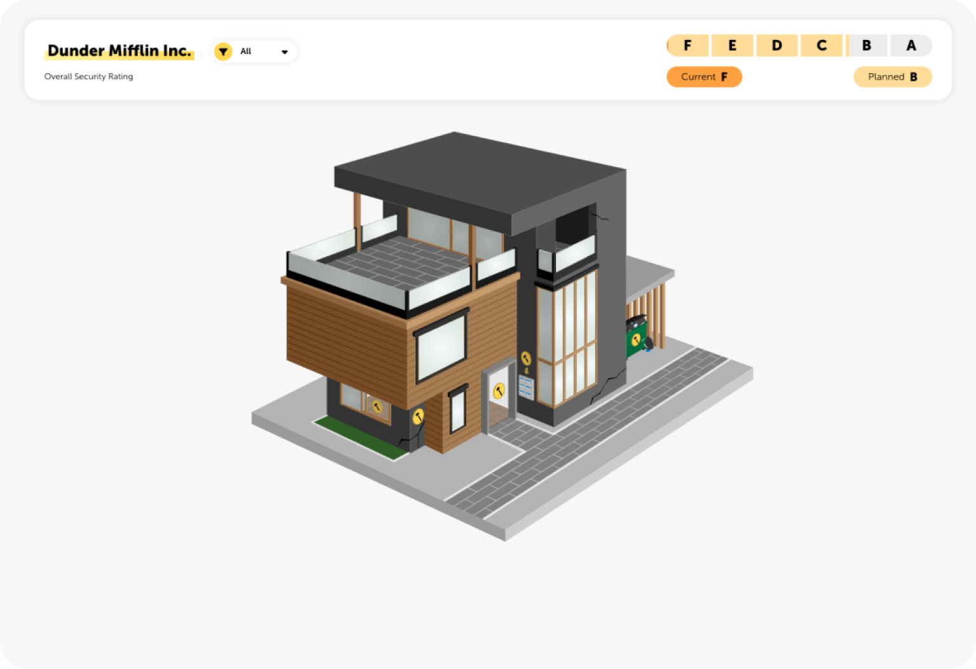Click the large upper-floor window on wood wall

click(x=441, y=346)
